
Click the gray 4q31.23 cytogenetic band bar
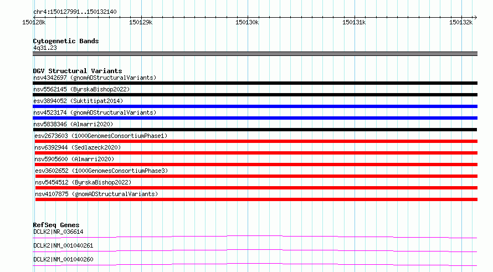(255, 54)
